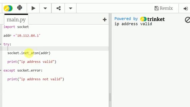
Task: Add a new file with plus icon
Action: pos(104,20)
